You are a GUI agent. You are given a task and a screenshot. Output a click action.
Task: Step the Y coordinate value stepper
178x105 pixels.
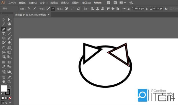(151, 9)
